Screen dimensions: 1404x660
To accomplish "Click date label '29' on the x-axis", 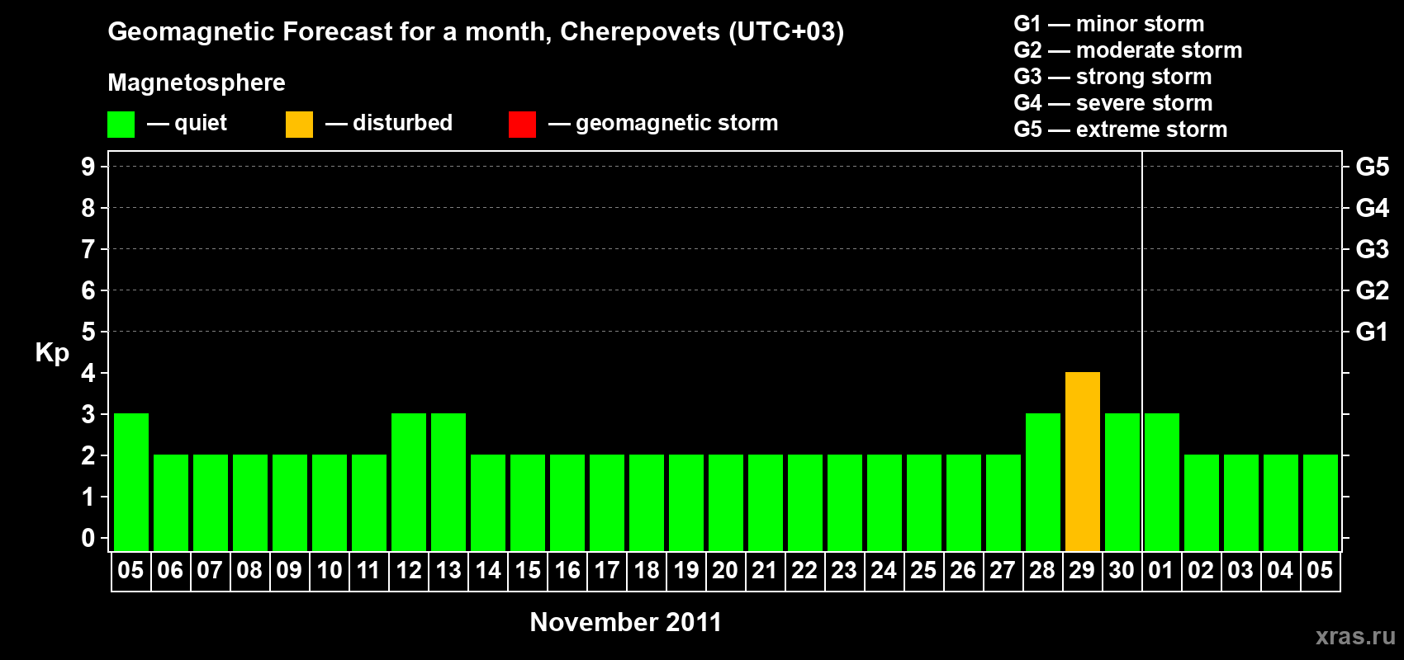I will click(x=1082, y=571).
